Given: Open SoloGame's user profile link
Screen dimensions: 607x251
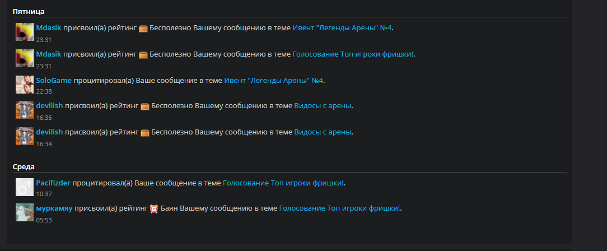Looking at the screenshot, I should point(53,81).
